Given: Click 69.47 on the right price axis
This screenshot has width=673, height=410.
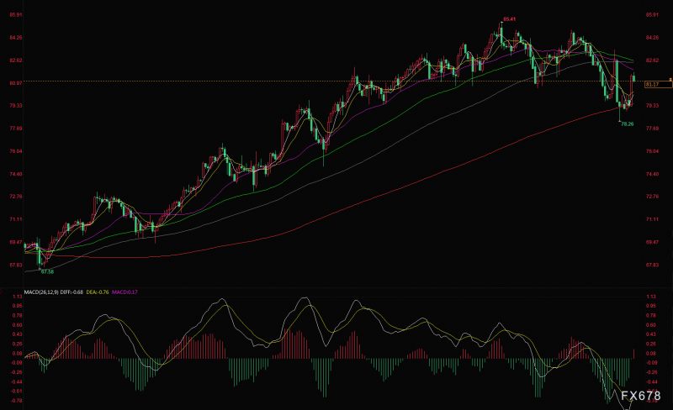Looking at the screenshot, I should 652,242.
